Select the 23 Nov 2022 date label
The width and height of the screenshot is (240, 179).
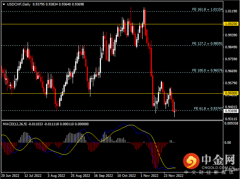point(174,176)
